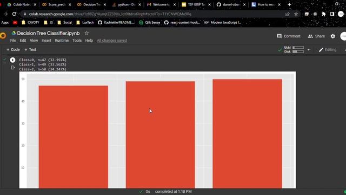Click the cell output toggle icon

click(13, 67)
